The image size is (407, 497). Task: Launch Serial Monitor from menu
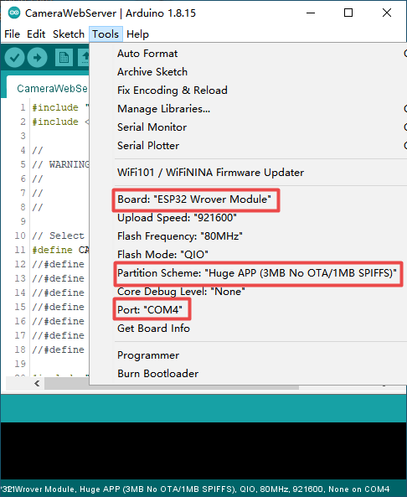248,127
